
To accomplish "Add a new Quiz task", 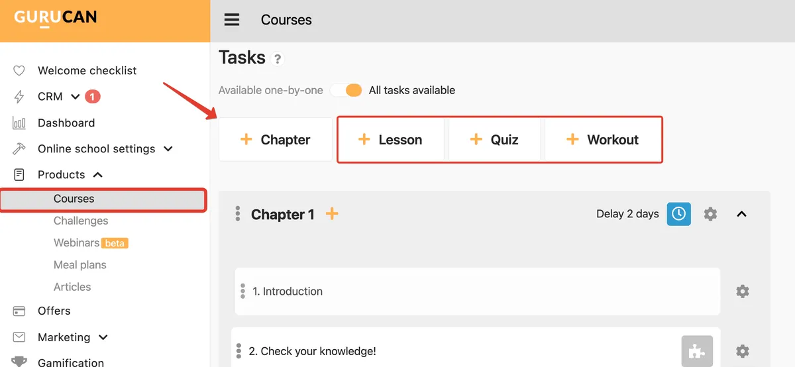I will (494, 140).
